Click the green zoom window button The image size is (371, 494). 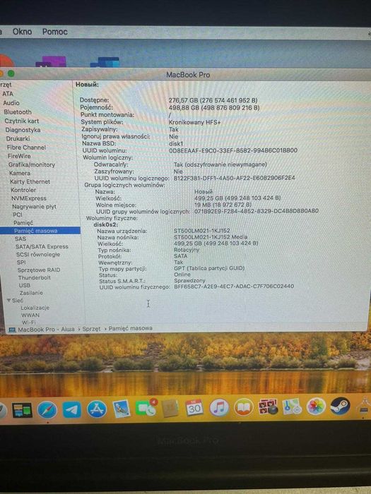coord(11,73)
